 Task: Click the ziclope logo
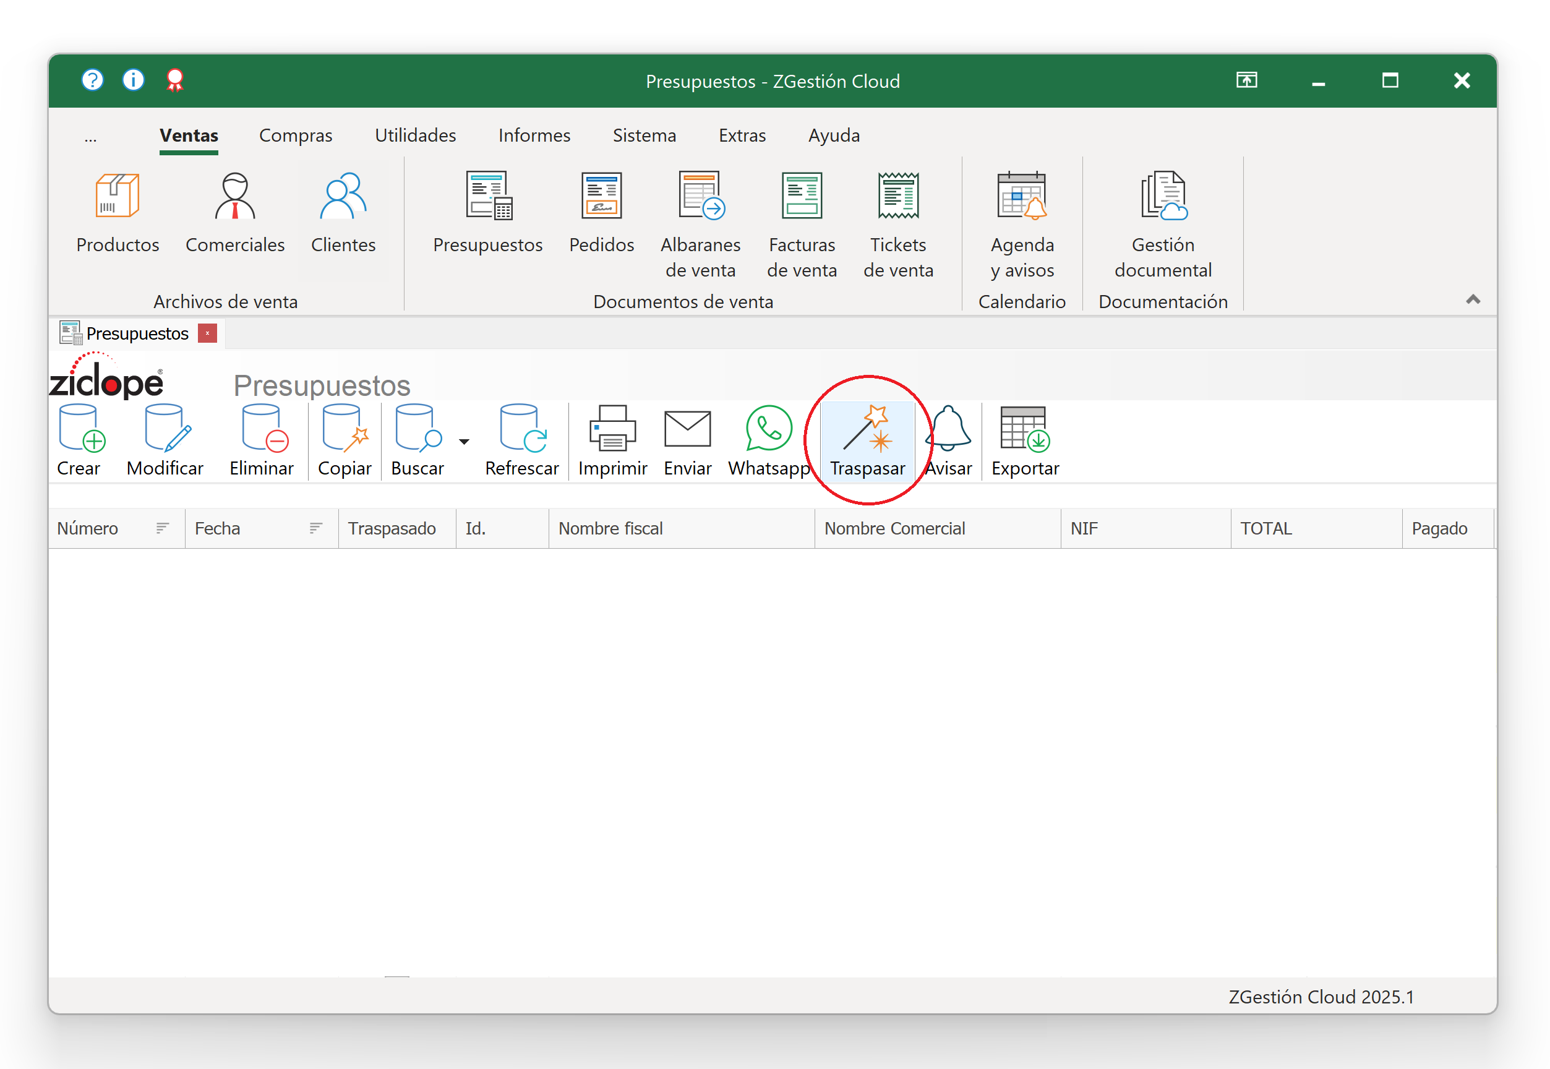[x=106, y=376]
